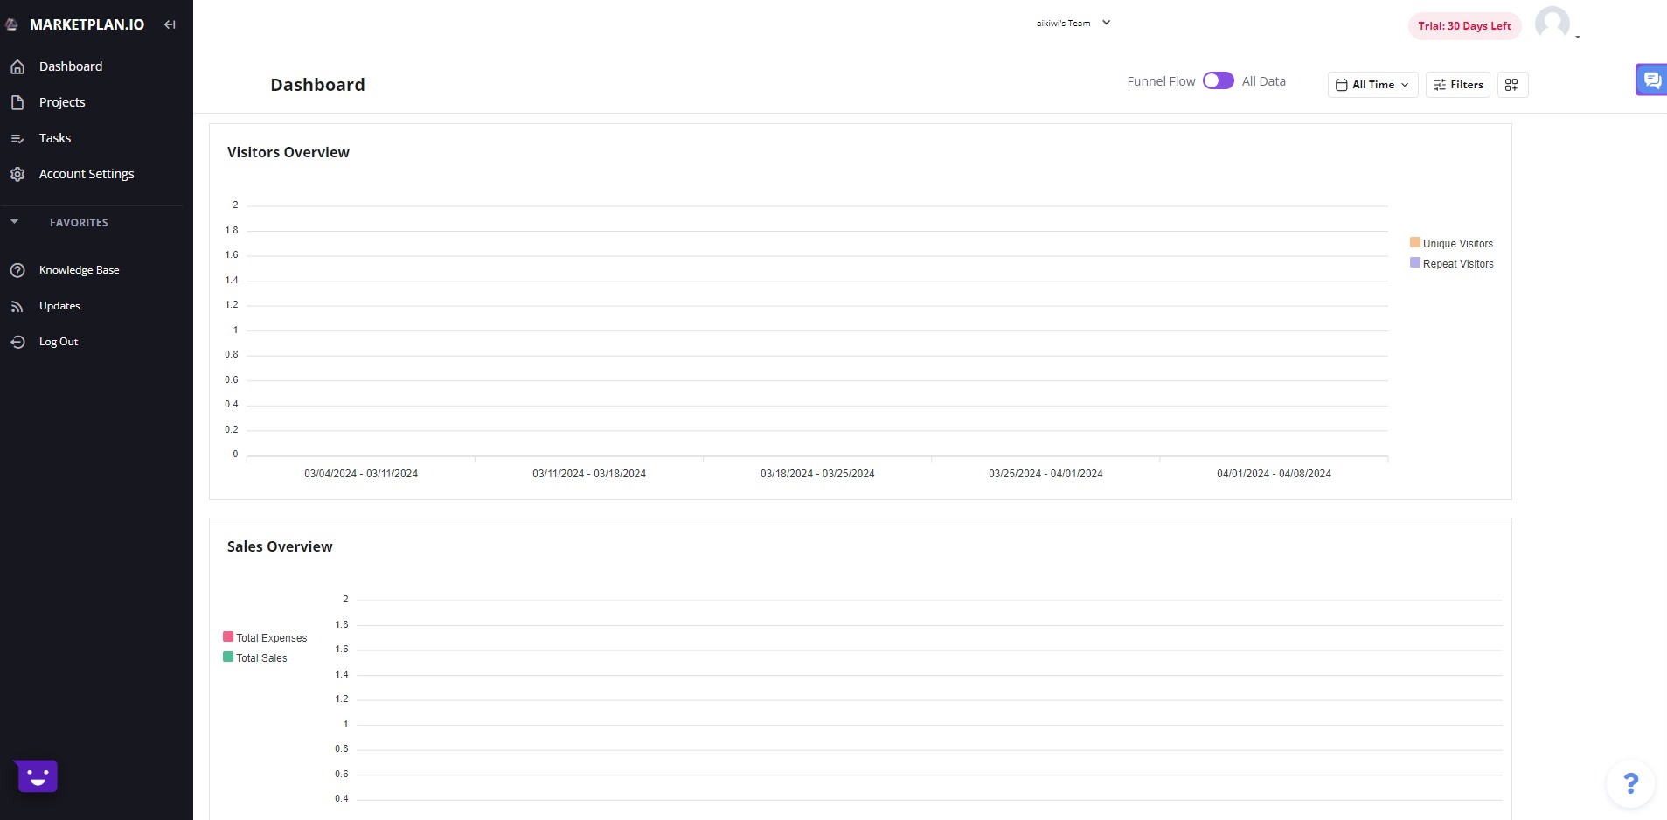Open Account Settings page

pos(87,174)
